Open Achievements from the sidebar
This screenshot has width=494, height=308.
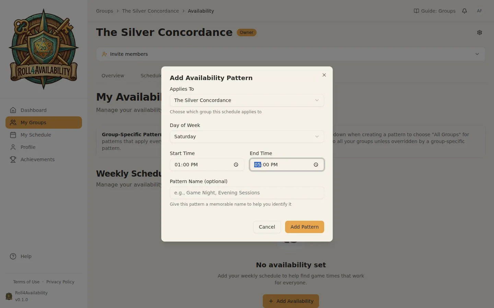point(37,159)
